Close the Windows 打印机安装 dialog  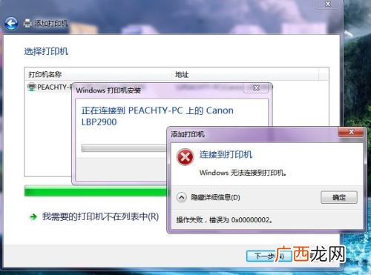(x=256, y=87)
